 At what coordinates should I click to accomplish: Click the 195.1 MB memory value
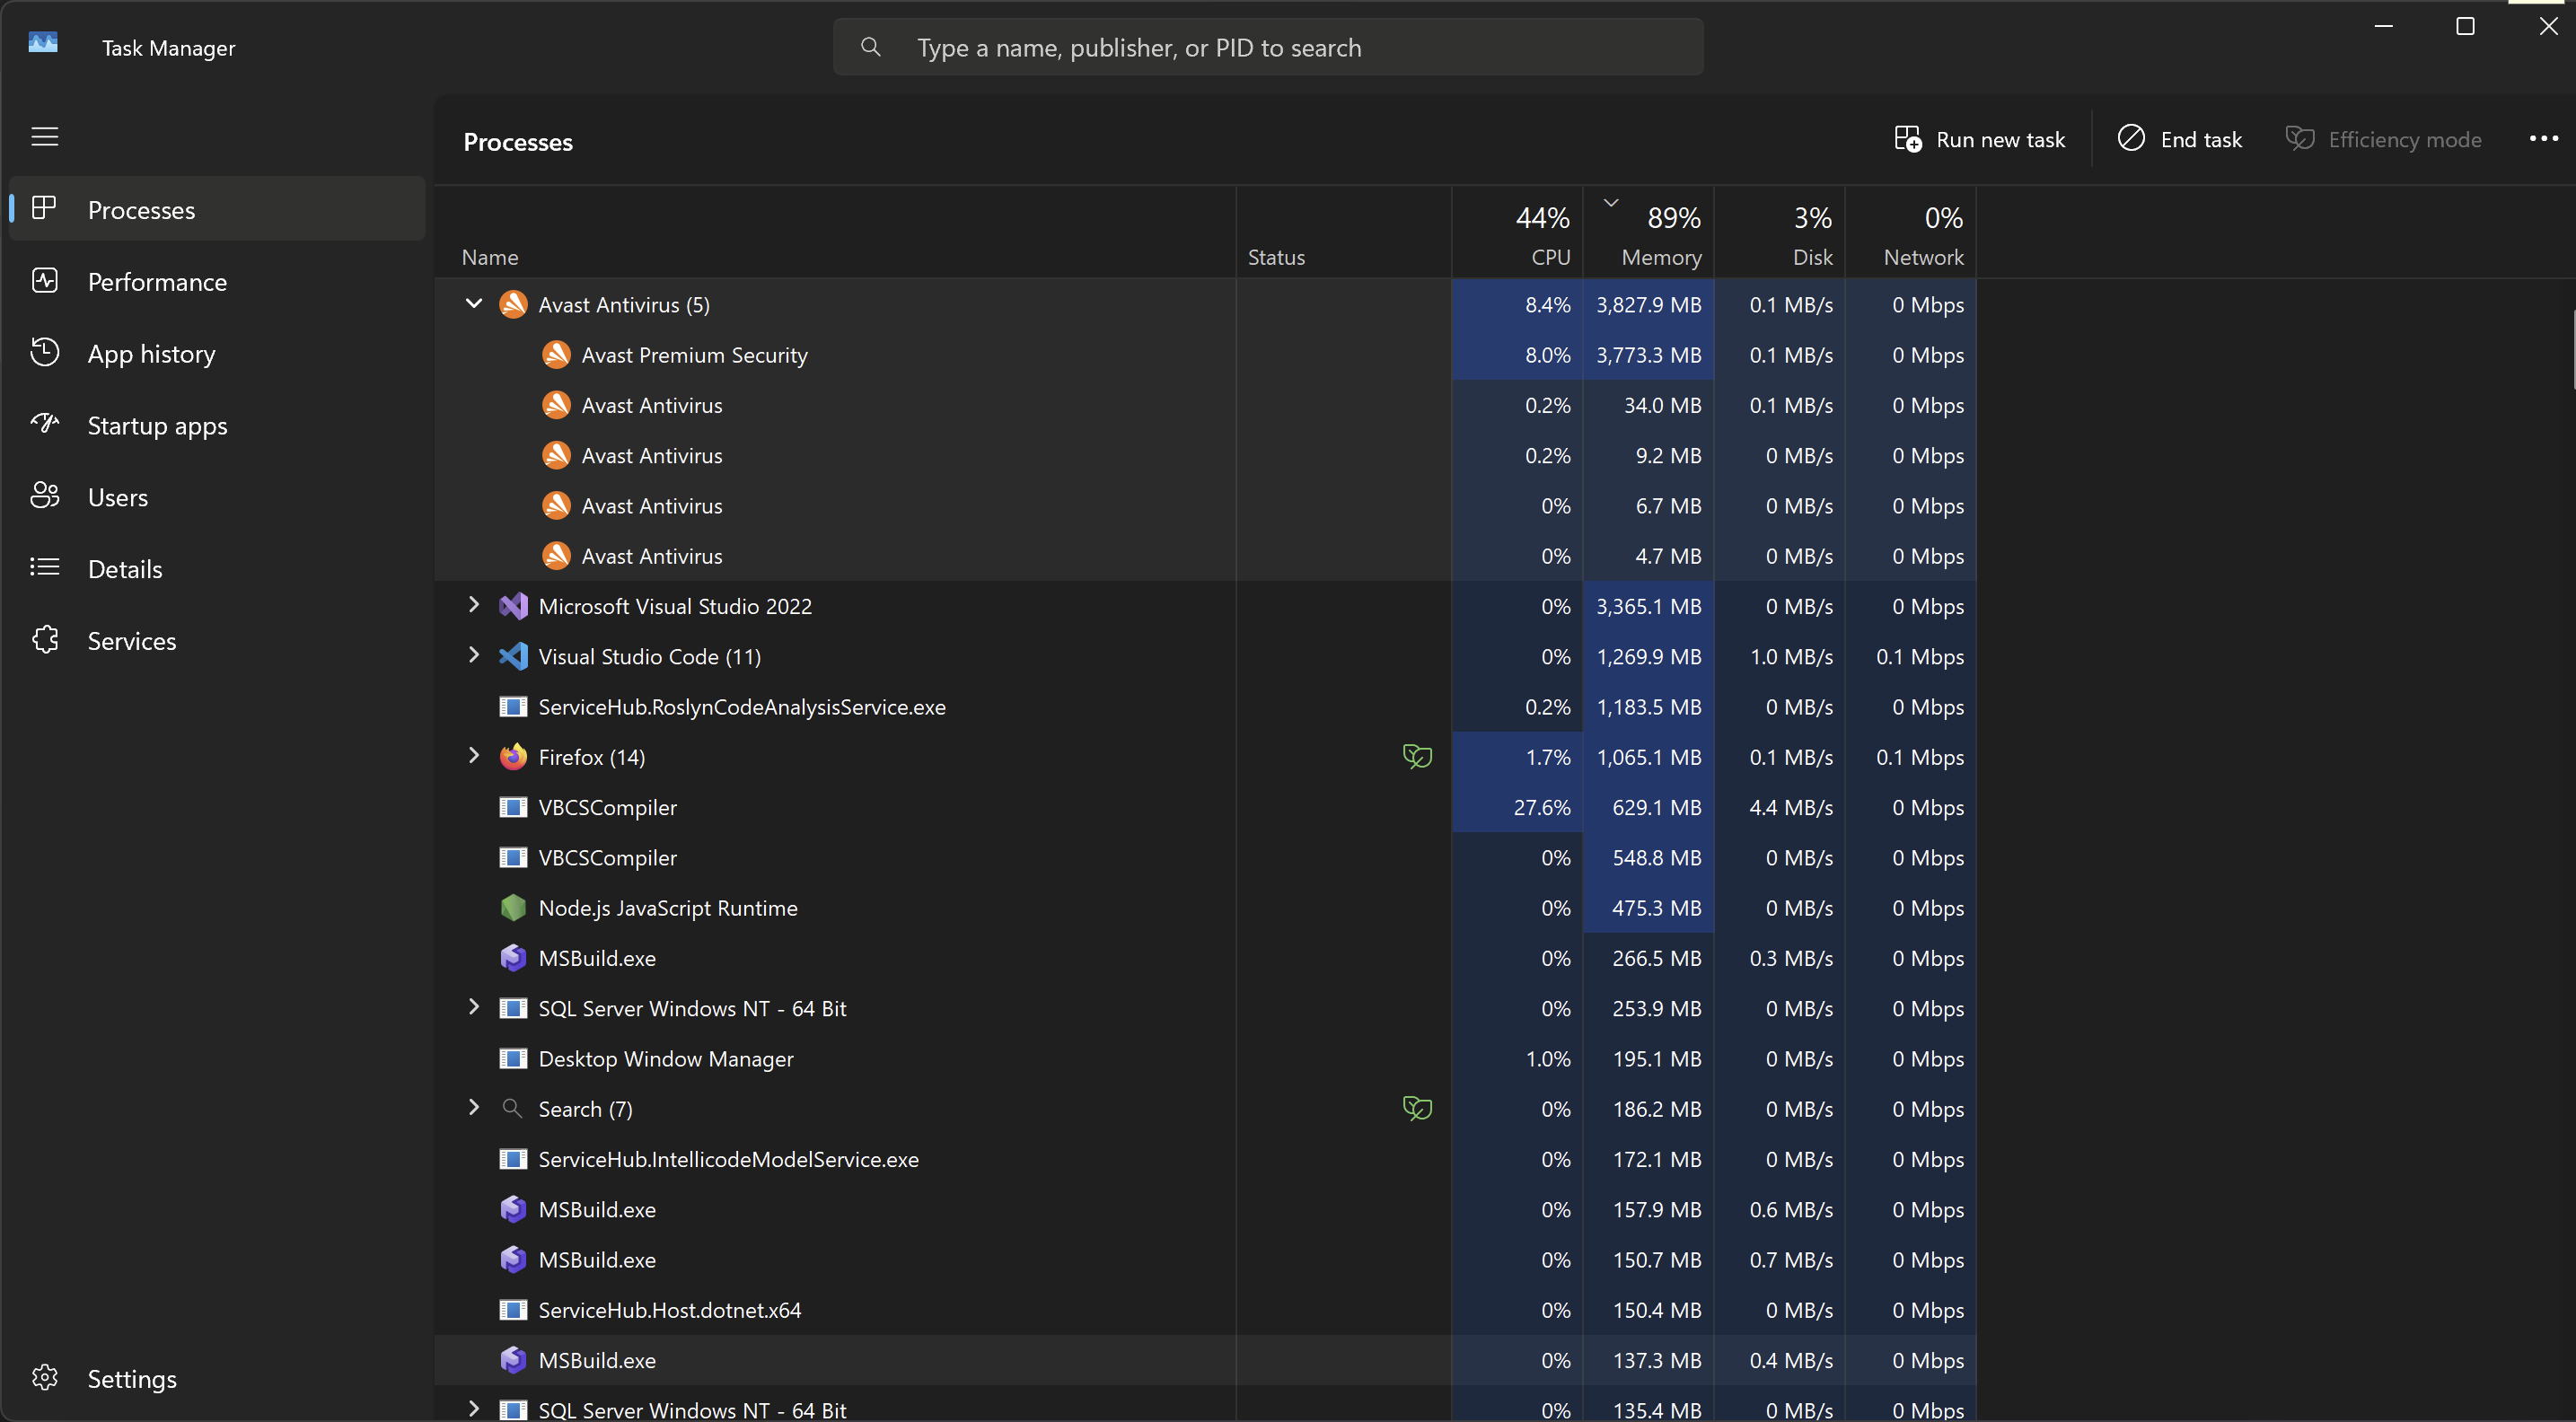click(1656, 1058)
